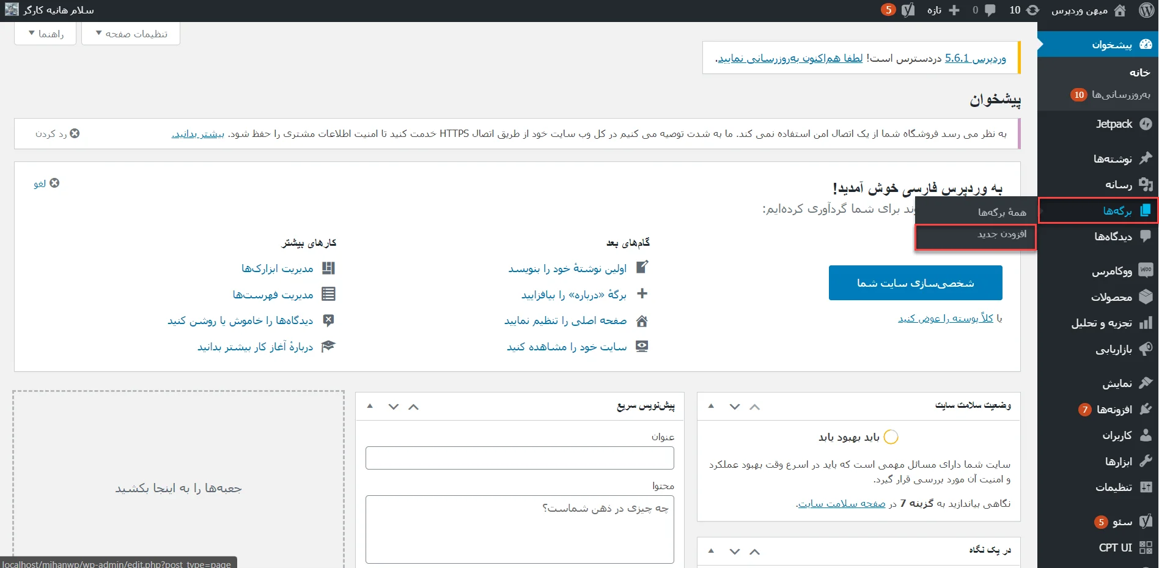Click دربارهٔ آغاز کار بیشتر بدانید link

255,347
